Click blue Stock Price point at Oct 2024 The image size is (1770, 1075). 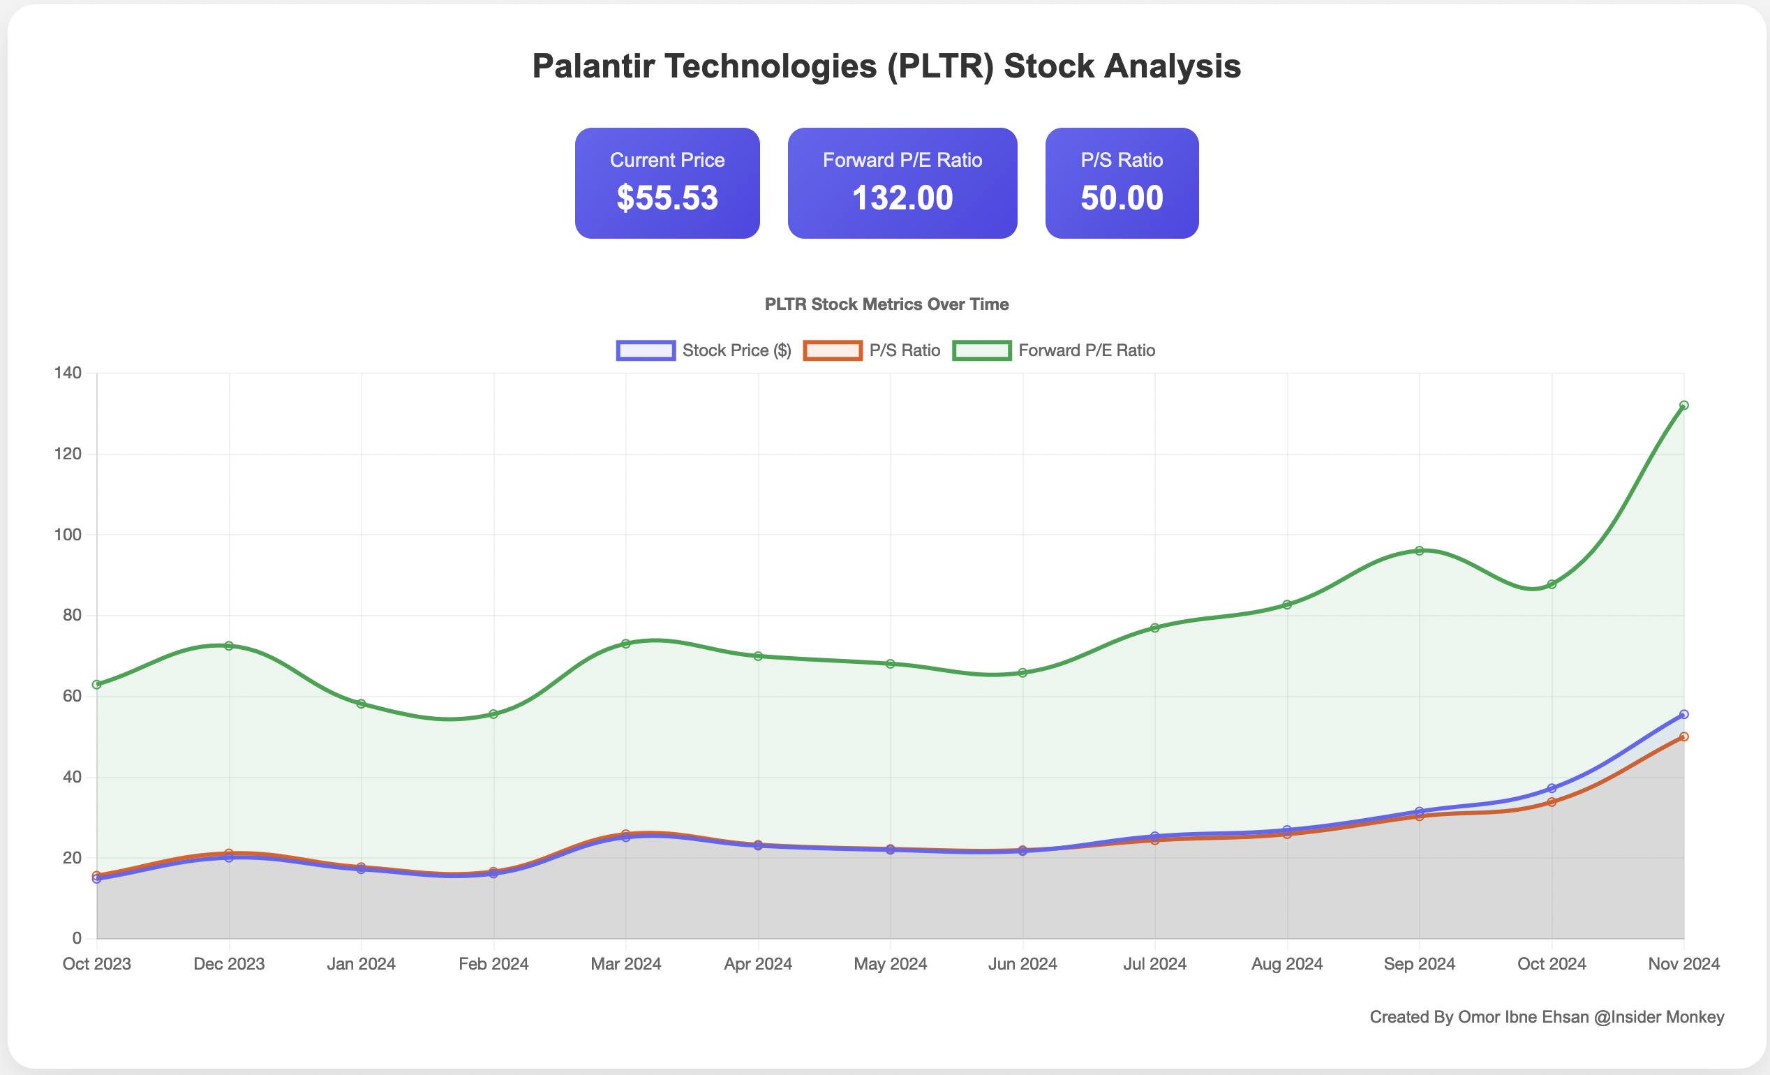pos(1552,788)
